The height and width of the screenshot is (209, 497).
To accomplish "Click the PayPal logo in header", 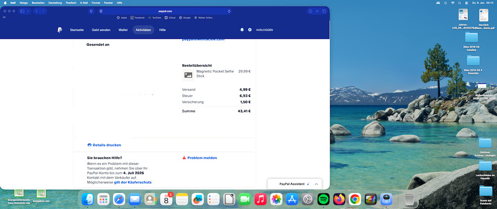I will (x=60, y=30).
